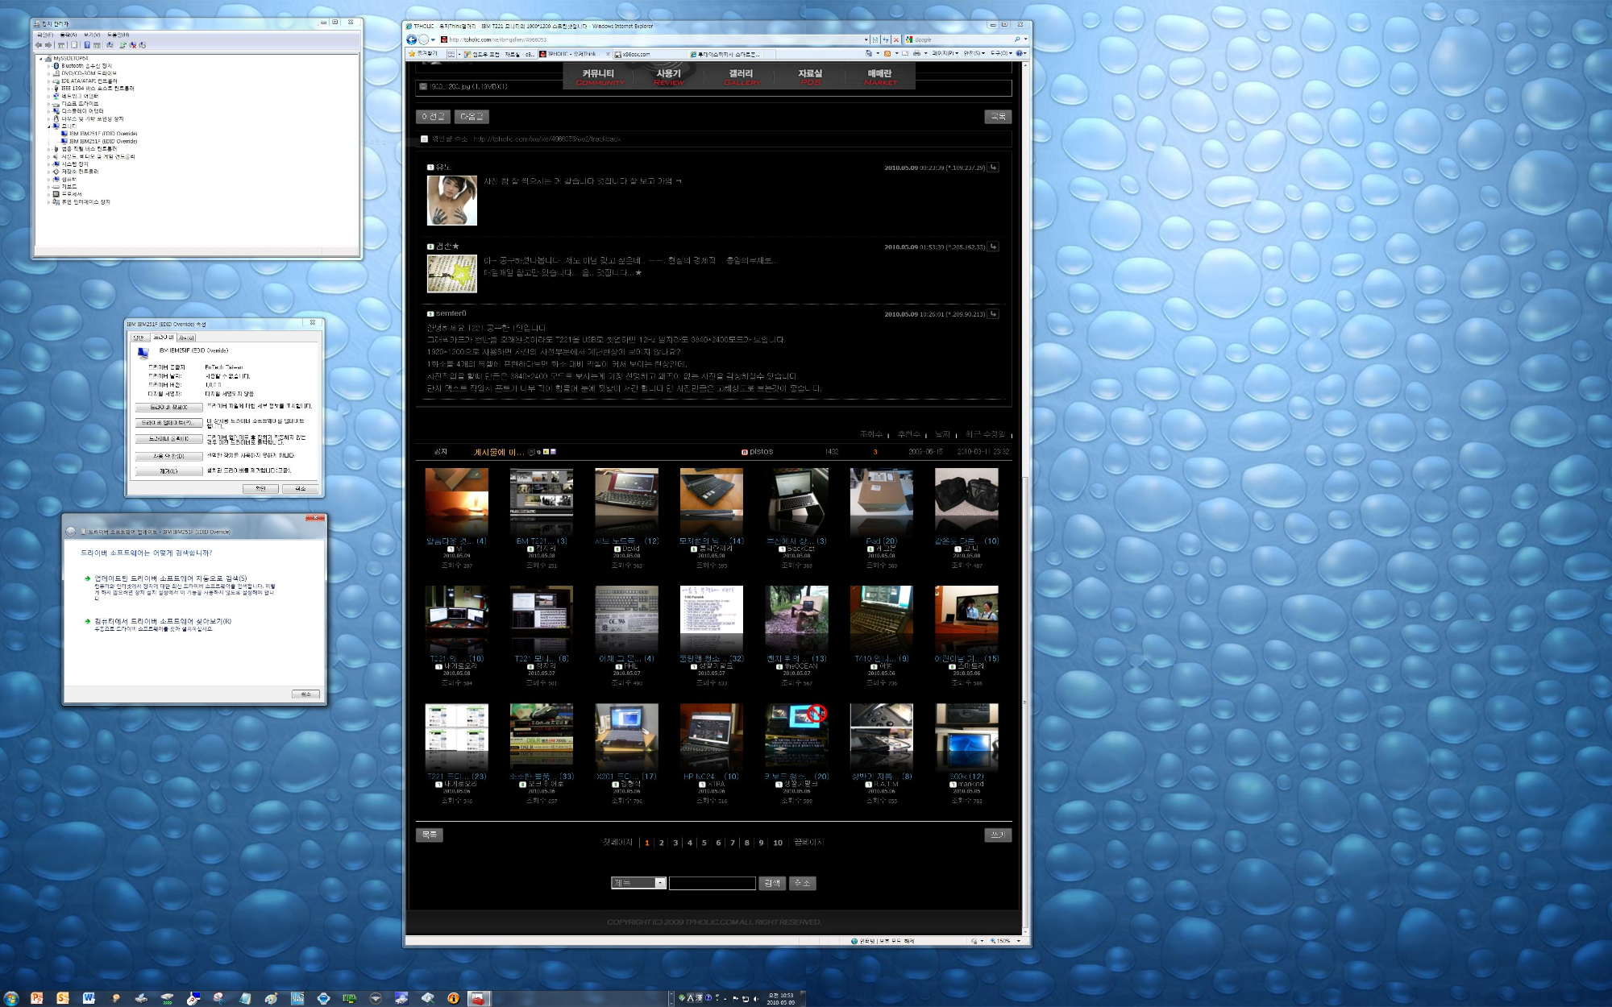Open 파일(F) menu in Device Manager
1612x1007 pixels.
45,35
